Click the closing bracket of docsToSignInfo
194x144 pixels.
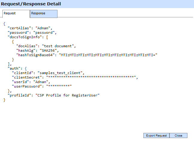pyautogui.click(x=9, y=64)
